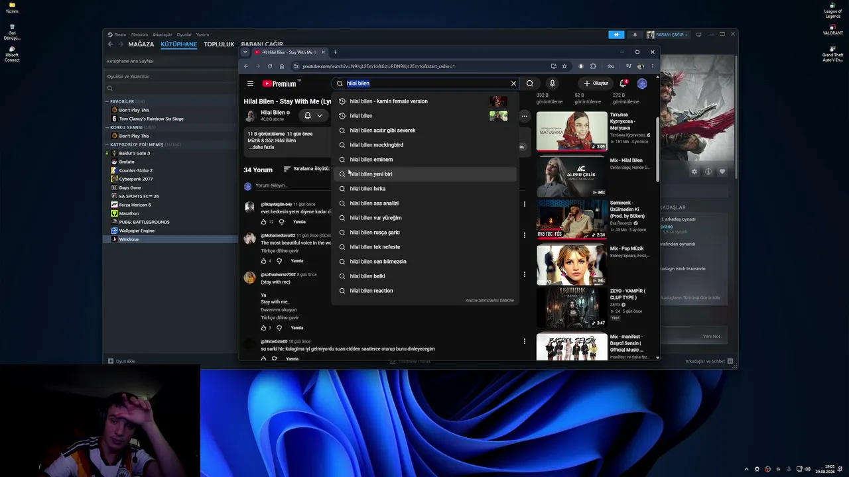Open the Steam account dropdown BABANI ÇAĞIR
849x477 pixels.
point(669,34)
